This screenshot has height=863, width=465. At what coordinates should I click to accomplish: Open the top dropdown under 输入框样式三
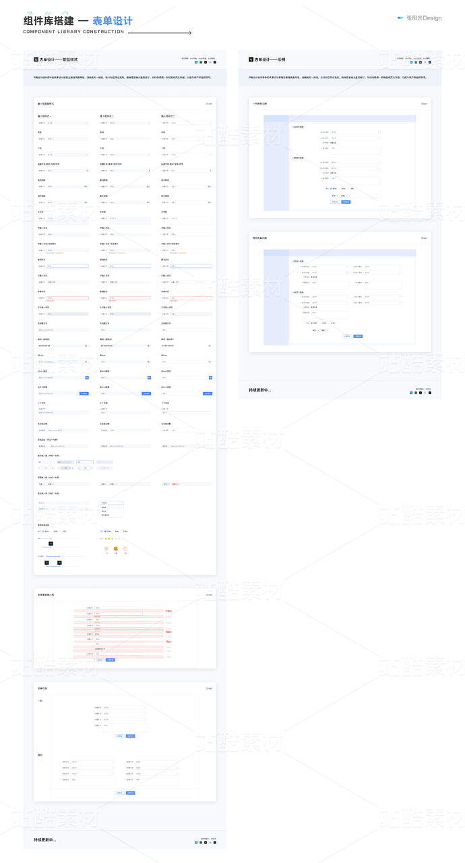point(191,123)
